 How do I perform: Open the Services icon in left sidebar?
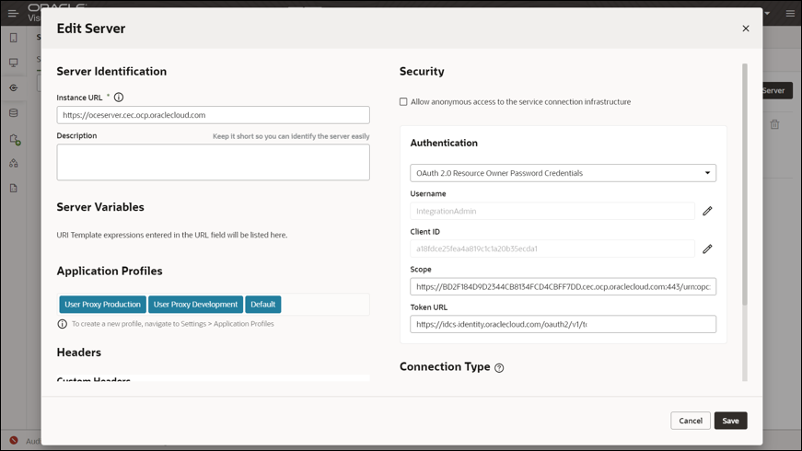(14, 88)
